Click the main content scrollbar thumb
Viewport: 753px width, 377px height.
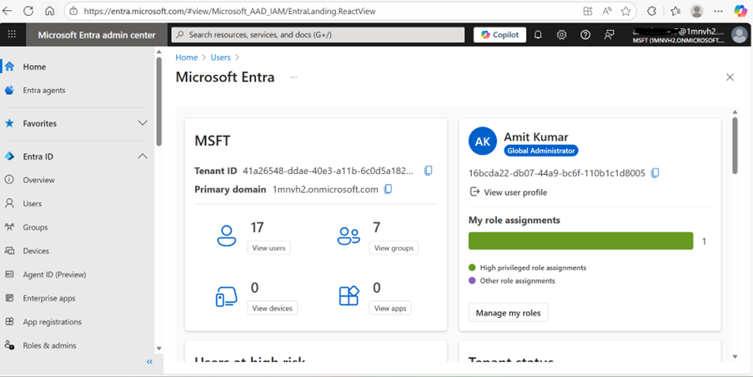(x=735, y=145)
